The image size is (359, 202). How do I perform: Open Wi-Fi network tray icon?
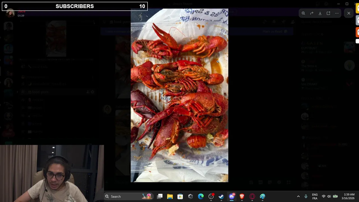coord(324,196)
